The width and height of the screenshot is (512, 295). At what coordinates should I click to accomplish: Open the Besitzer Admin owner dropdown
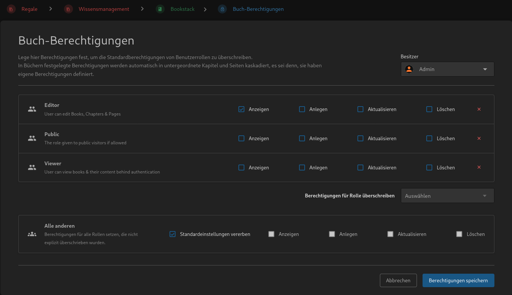(448, 69)
